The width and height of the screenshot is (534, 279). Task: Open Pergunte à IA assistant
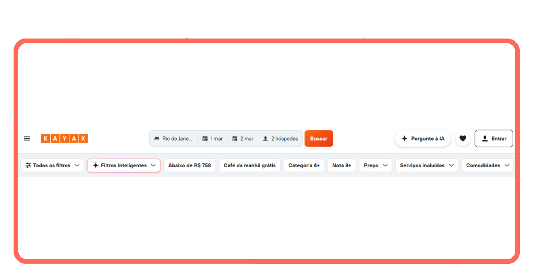(x=422, y=138)
